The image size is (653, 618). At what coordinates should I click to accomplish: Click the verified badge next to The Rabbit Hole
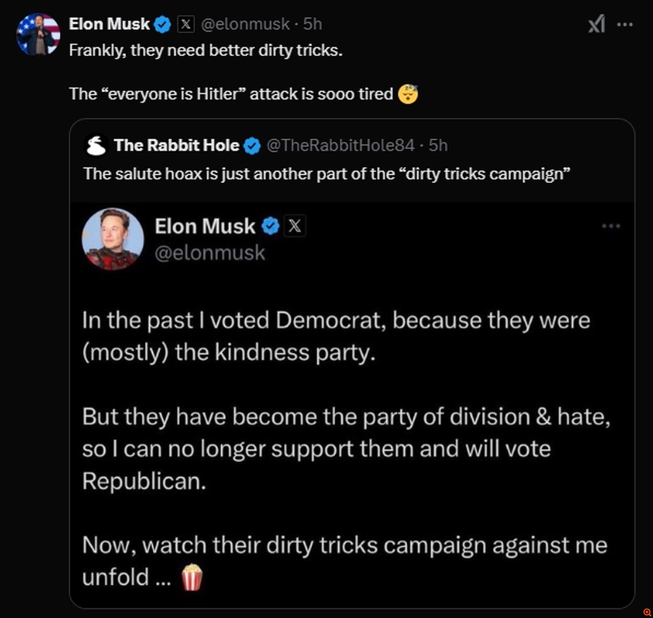252,146
